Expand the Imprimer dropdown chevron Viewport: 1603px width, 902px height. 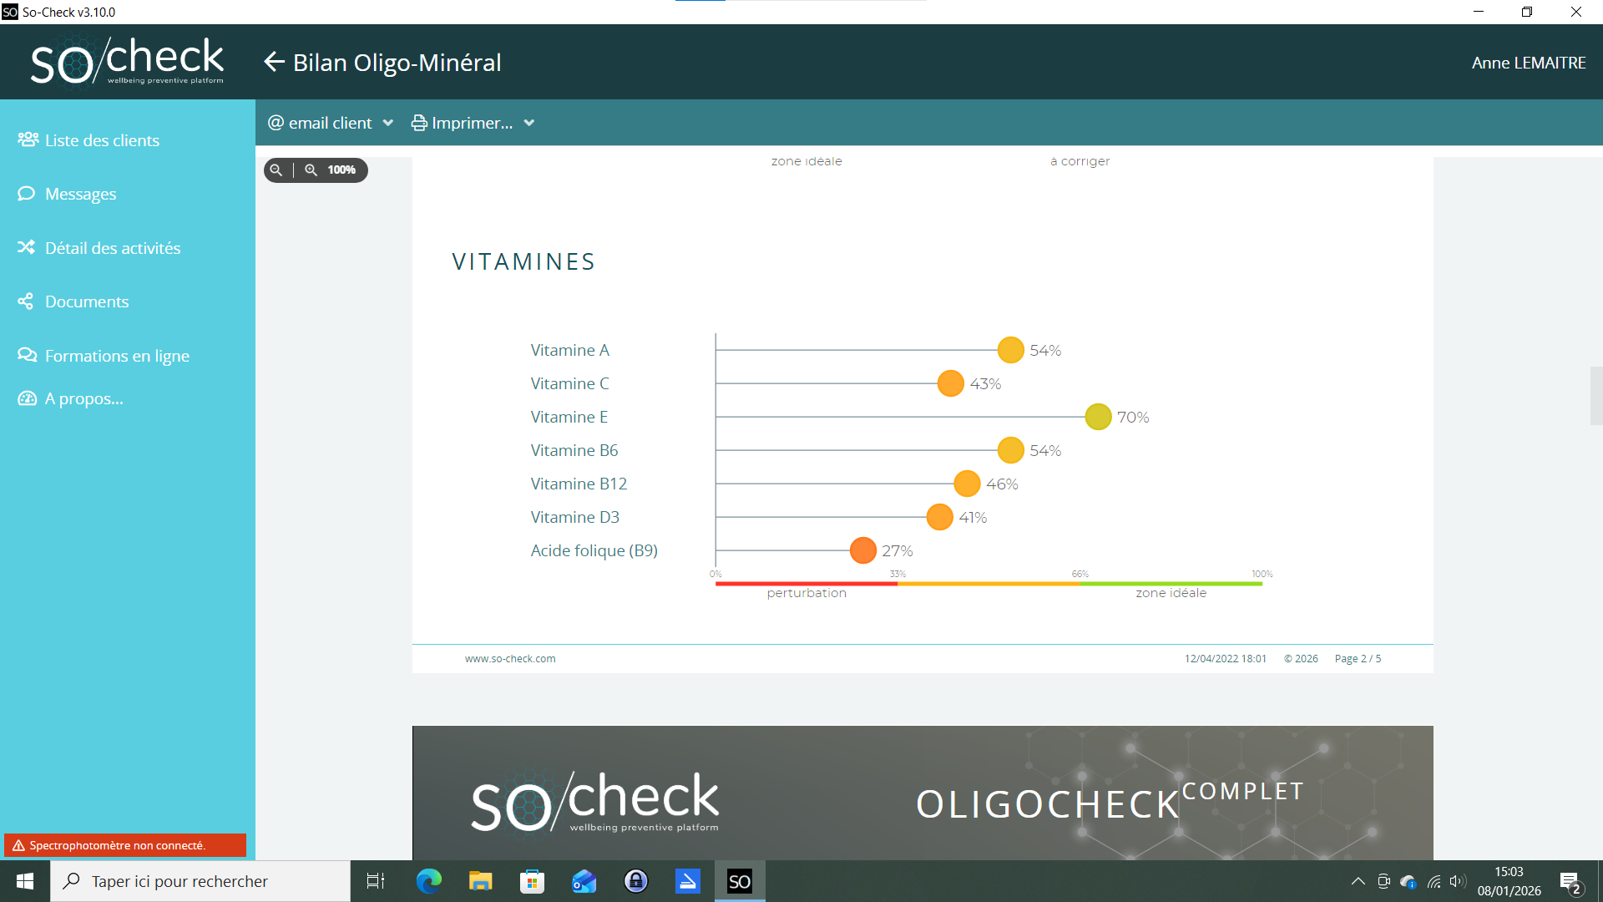coord(529,123)
